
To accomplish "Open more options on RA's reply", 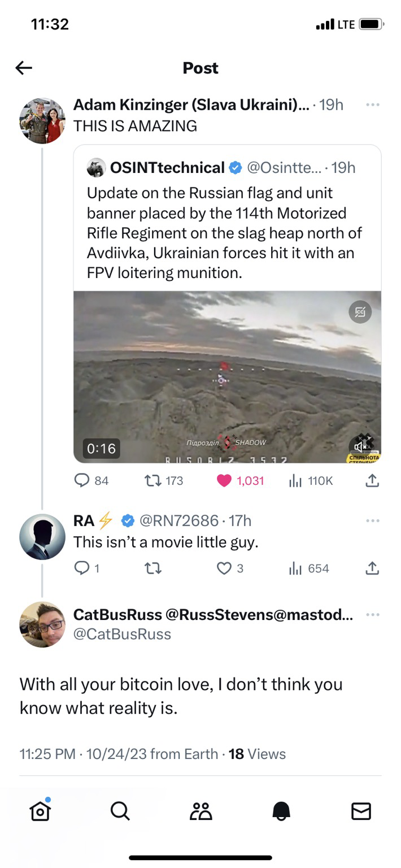I will [373, 520].
